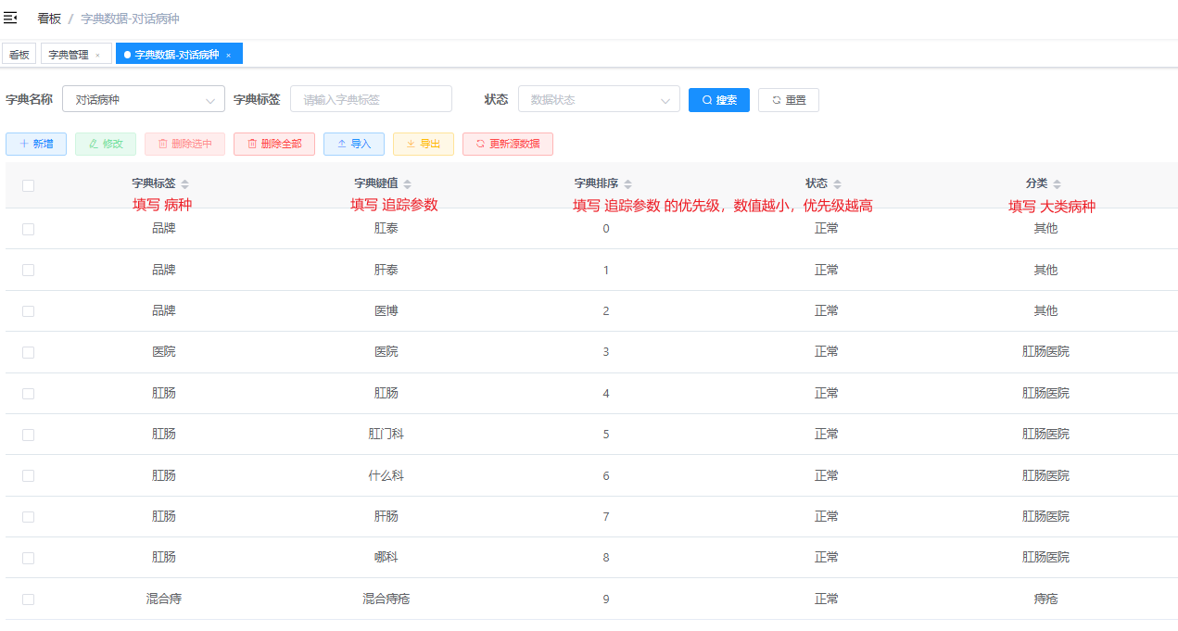
Task: Switch to the 看板 tab
Action: [19, 55]
